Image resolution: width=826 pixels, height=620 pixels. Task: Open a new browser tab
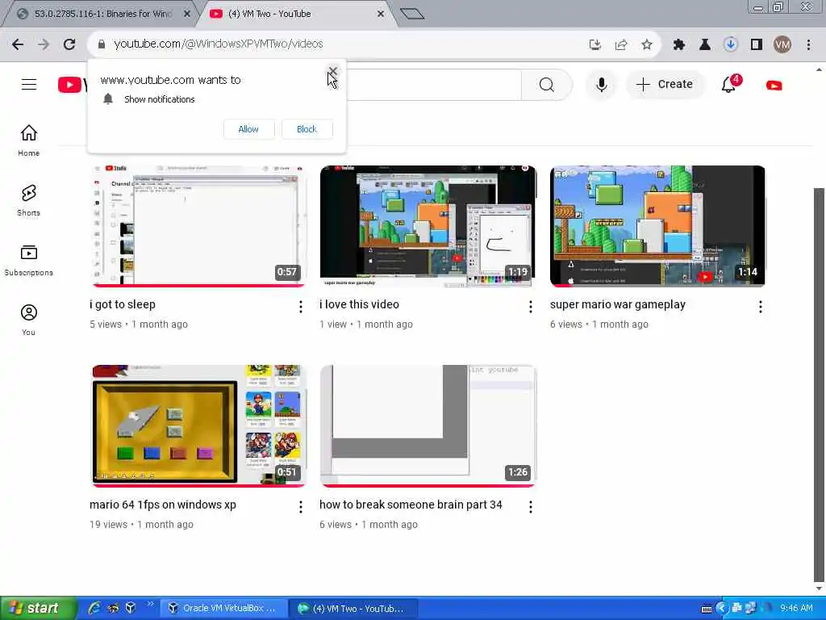412,14
